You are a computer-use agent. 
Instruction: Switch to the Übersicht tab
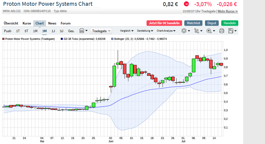(11, 23)
